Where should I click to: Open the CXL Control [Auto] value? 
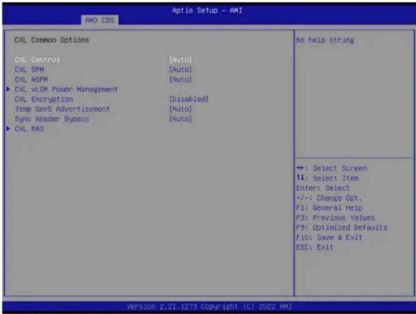[x=180, y=59]
